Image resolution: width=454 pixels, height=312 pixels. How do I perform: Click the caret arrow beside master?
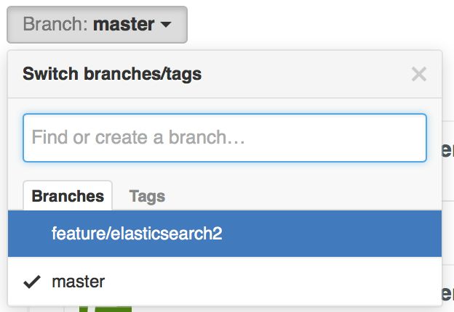166,25
